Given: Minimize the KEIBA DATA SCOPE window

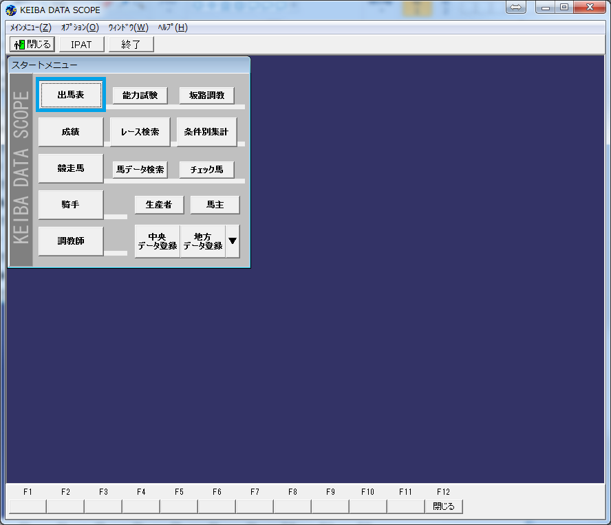Looking at the screenshot, I should click(x=545, y=7).
